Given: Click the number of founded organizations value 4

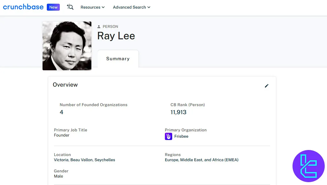Looking at the screenshot, I should (x=61, y=112).
